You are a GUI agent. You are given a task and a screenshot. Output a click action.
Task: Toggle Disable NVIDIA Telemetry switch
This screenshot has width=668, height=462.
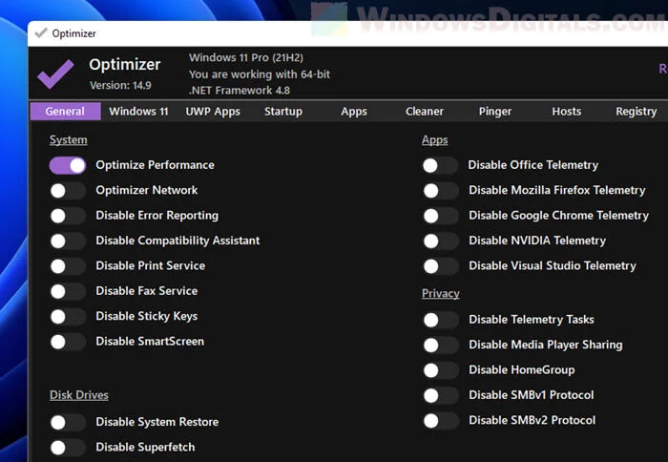440,241
